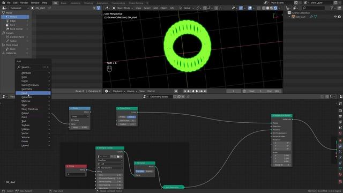
Task: Switch to the Animation workspace tab
Action: click(102, 3)
